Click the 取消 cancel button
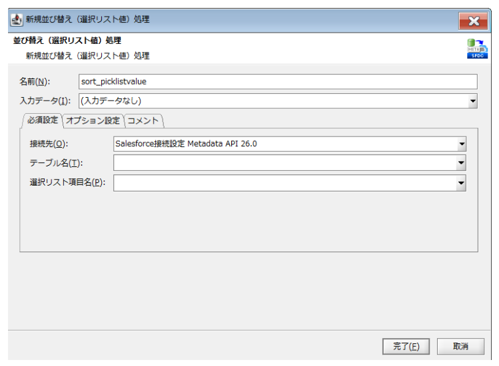 (460, 346)
